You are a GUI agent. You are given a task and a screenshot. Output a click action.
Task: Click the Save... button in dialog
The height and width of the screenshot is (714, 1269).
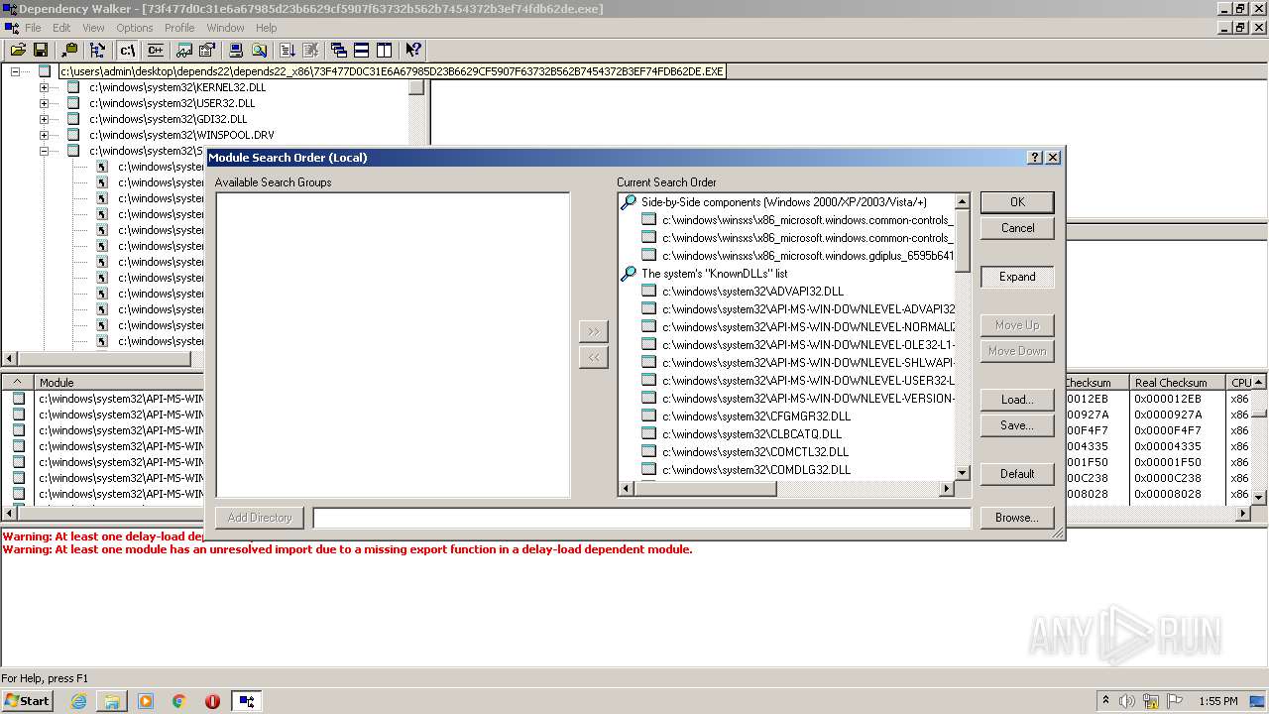(x=1017, y=425)
